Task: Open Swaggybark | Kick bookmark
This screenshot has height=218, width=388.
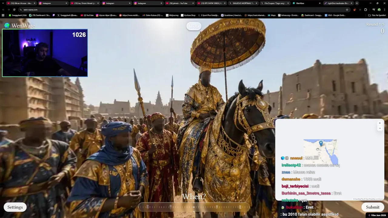Action: 18,15
